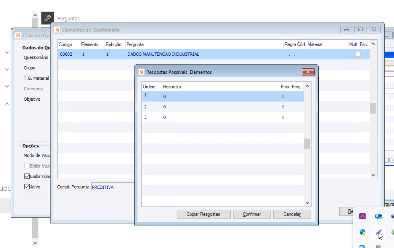
Task: Tick the Mult. Esc. checkbox in row 00002
Action: pos(358,54)
